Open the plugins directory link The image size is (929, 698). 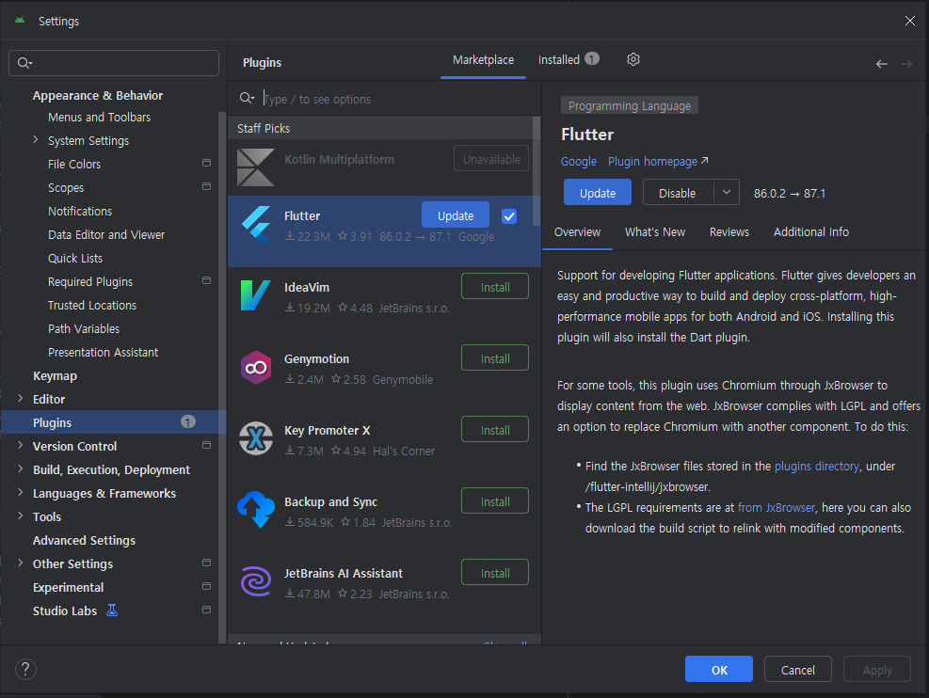click(x=816, y=466)
